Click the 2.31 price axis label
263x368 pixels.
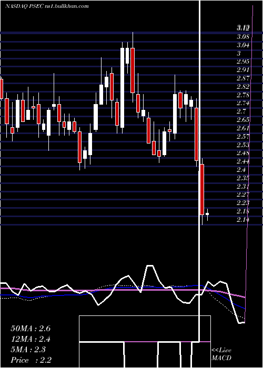(x=243, y=187)
